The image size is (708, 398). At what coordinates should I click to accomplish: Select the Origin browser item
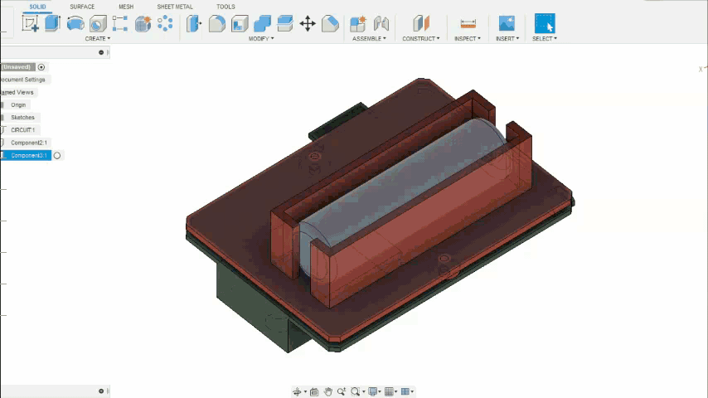tap(18, 104)
